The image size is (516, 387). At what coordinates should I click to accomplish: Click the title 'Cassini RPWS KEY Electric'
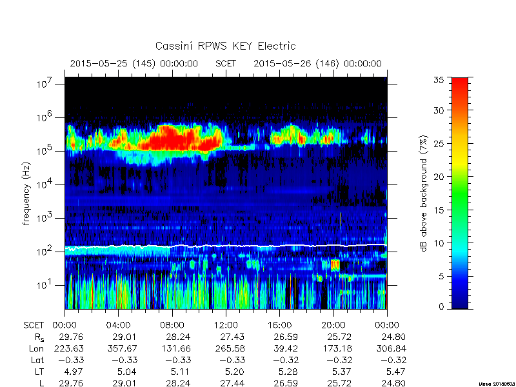coord(225,46)
